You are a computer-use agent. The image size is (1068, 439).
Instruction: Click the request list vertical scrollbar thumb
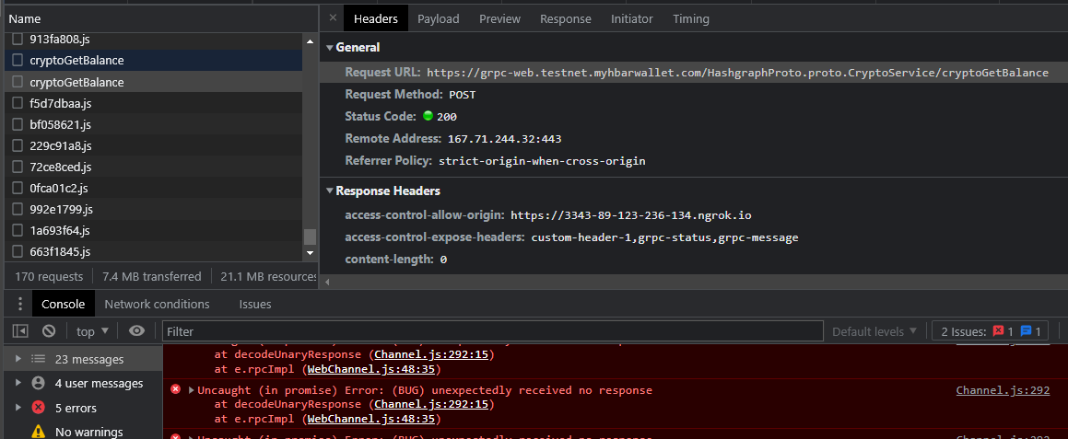click(x=310, y=237)
